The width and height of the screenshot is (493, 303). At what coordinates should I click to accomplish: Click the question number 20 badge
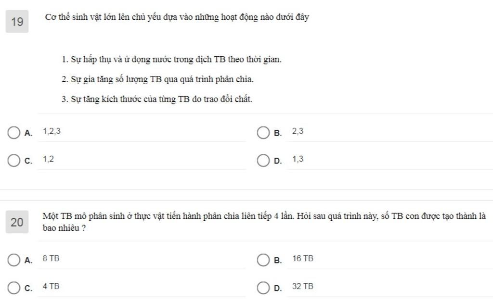point(17,222)
